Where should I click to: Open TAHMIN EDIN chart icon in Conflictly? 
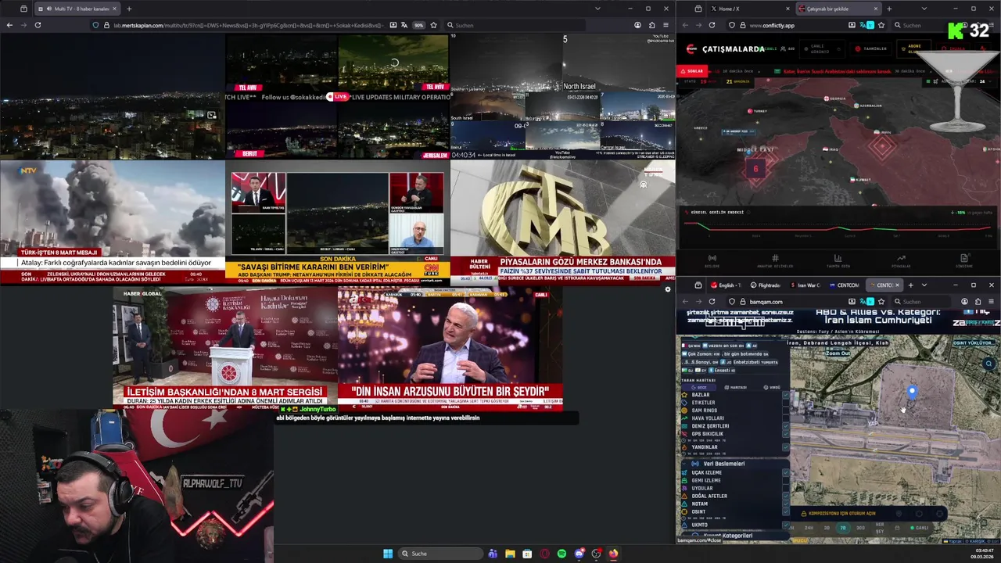[838, 258]
